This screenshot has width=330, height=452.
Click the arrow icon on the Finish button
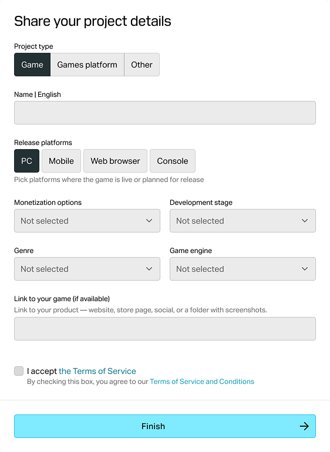pos(304,426)
